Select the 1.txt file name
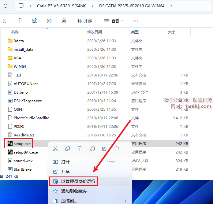This screenshot has height=204, width=213. point(17,75)
